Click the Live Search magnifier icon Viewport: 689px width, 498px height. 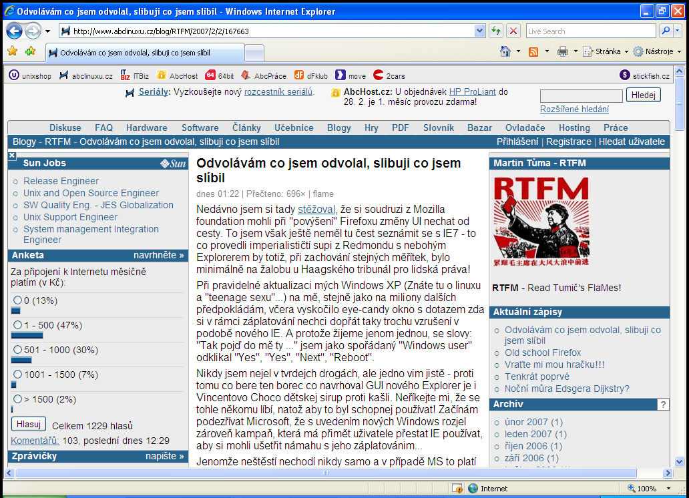tap(666, 31)
